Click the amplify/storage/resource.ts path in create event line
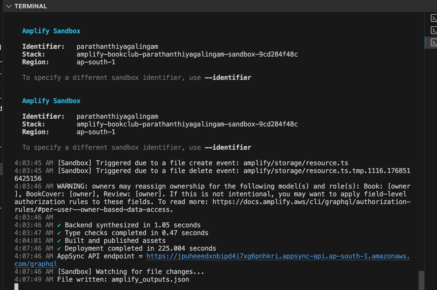The height and width of the screenshot is (290, 437). [296, 163]
